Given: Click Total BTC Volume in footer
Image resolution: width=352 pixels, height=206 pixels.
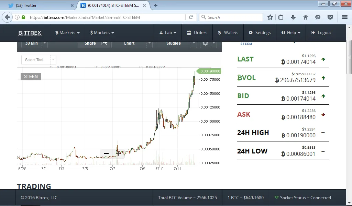Looking at the screenshot, I should [x=187, y=197].
